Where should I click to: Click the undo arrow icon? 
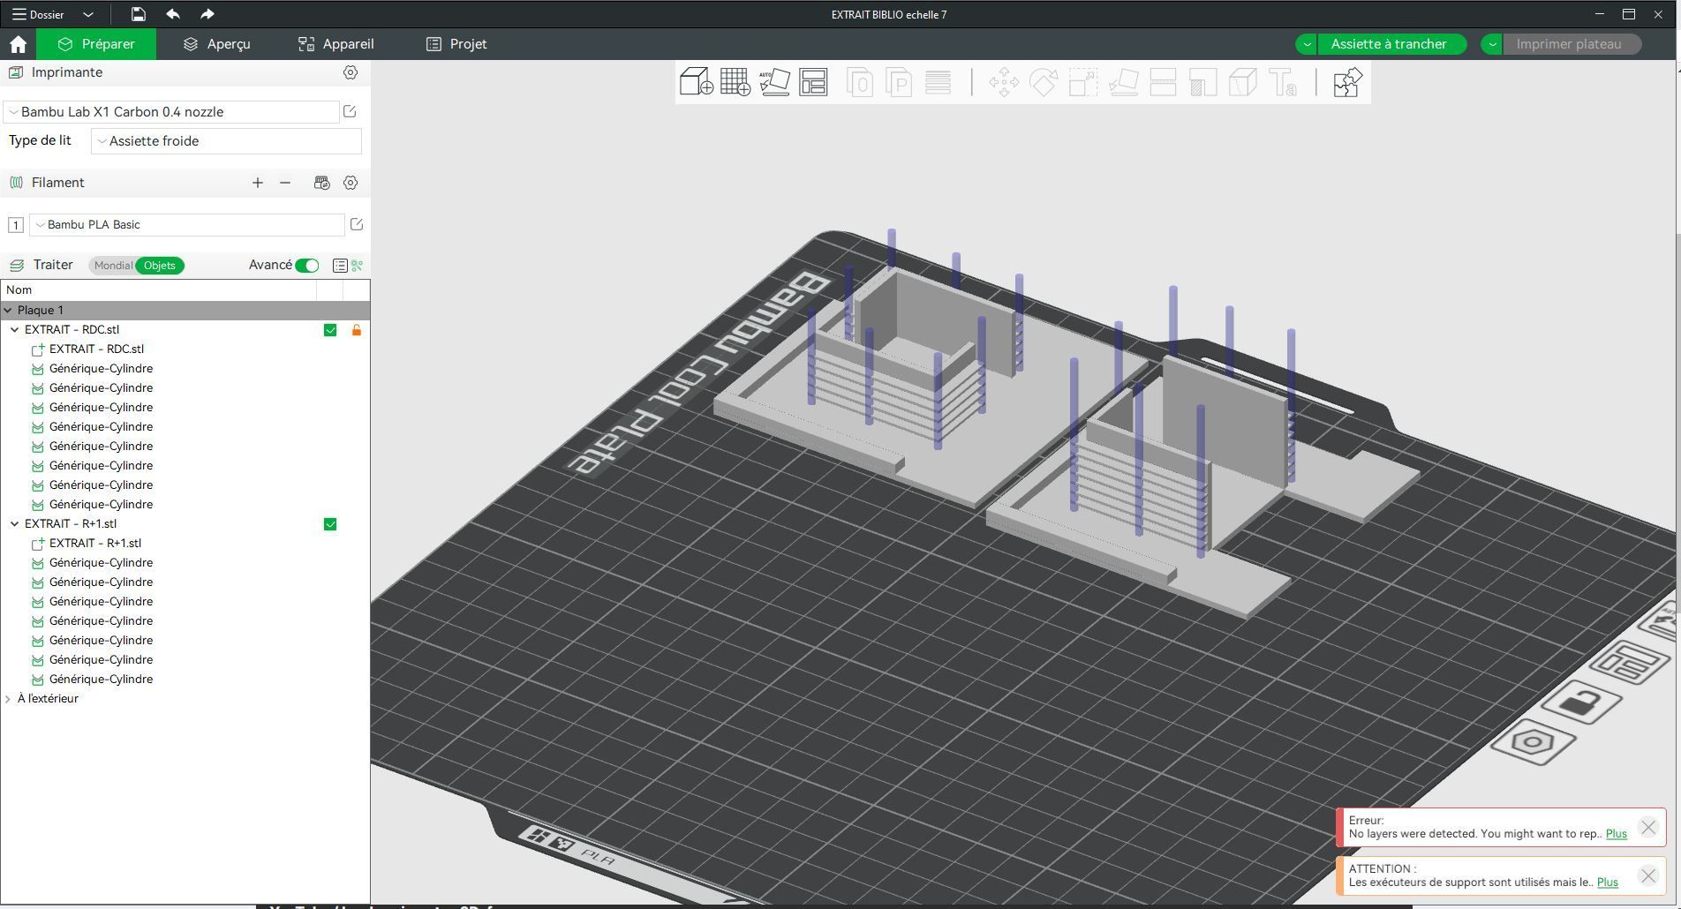(173, 14)
